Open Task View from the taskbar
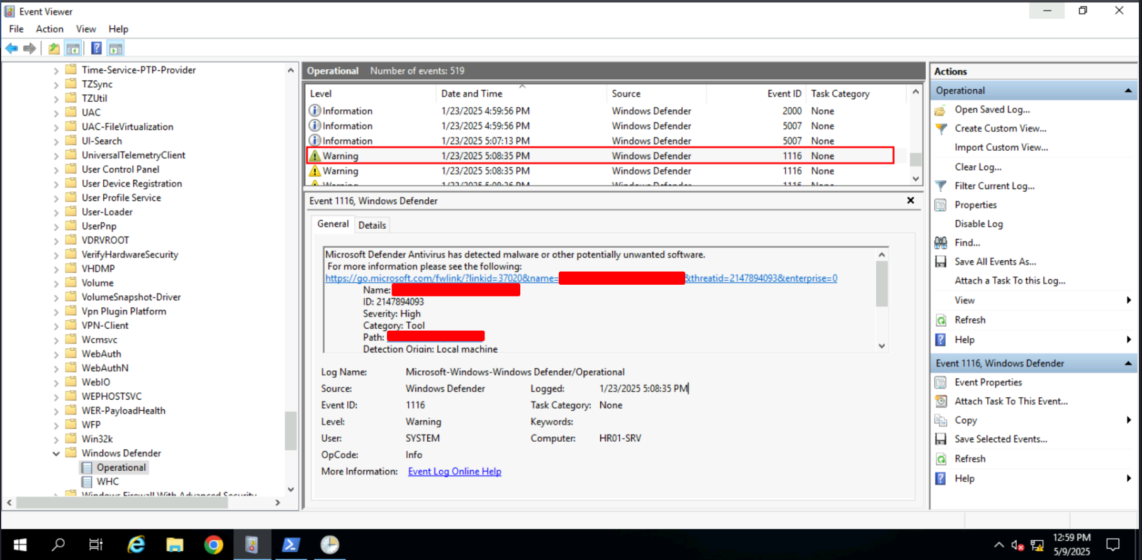1142x560 pixels. pos(96,544)
